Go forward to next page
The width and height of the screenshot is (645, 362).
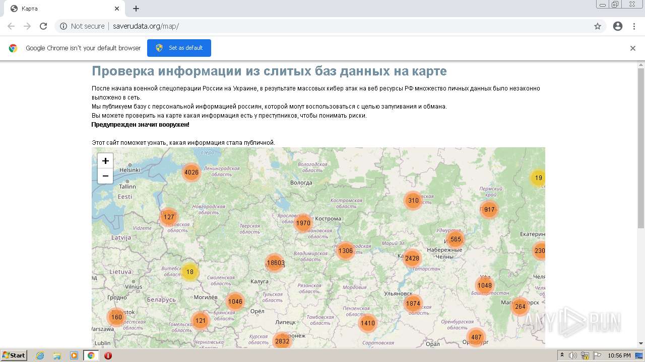[x=27, y=26]
